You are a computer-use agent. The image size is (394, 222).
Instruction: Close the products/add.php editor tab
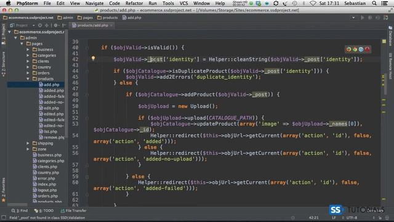coord(111,25)
